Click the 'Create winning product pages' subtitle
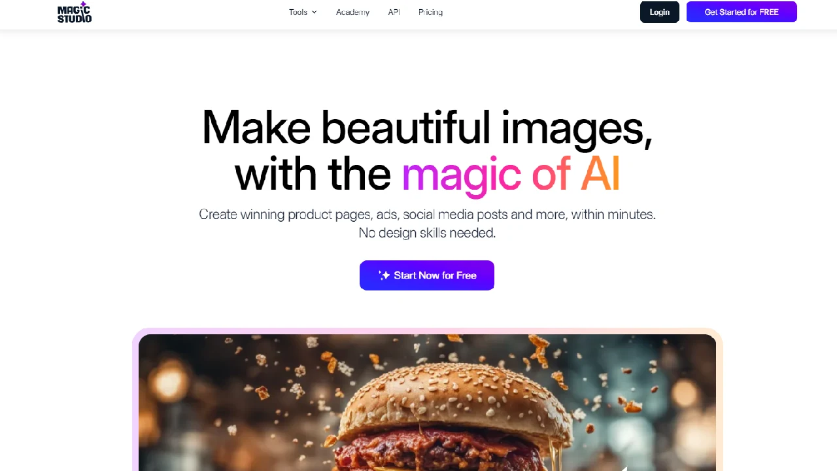The height and width of the screenshot is (471, 837). coord(427,214)
